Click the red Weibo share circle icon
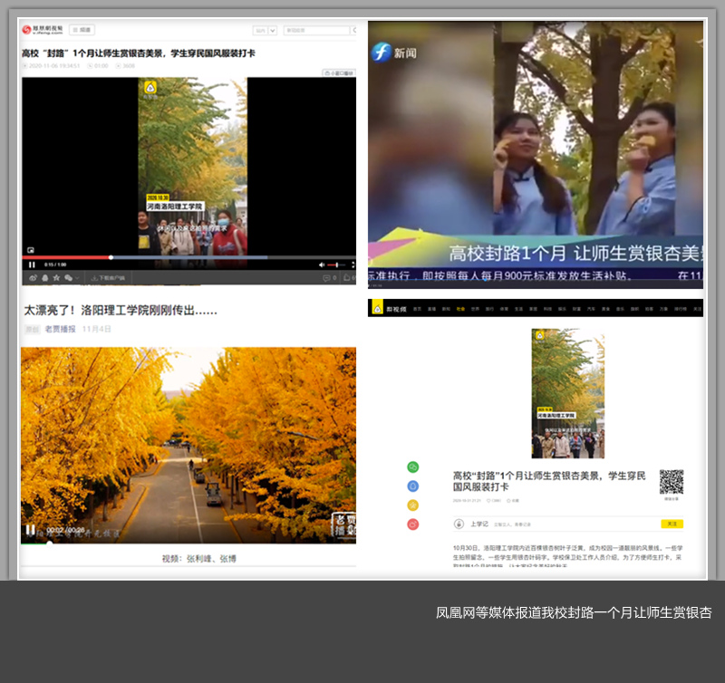The height and width of the screenshot is (683, 725). tap(413, 524)
